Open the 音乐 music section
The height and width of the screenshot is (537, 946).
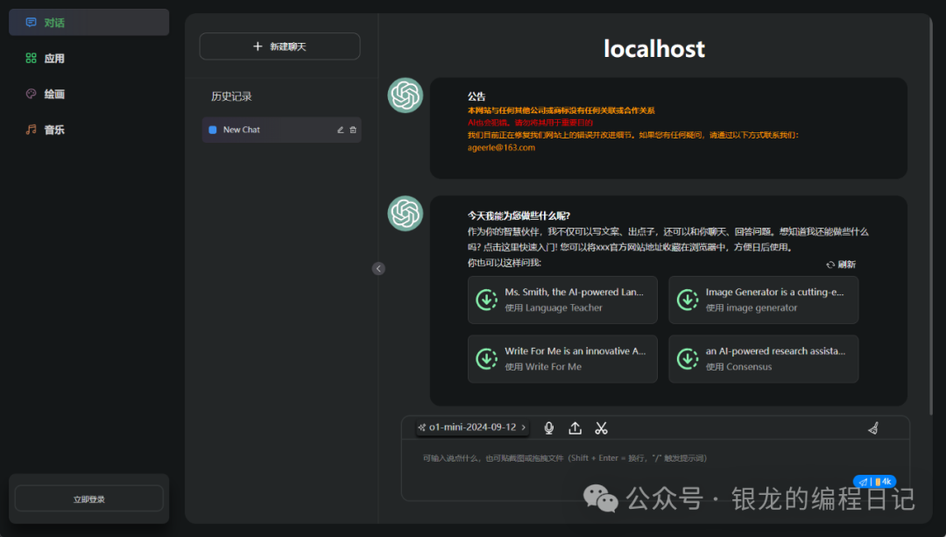tap(88, 130)
